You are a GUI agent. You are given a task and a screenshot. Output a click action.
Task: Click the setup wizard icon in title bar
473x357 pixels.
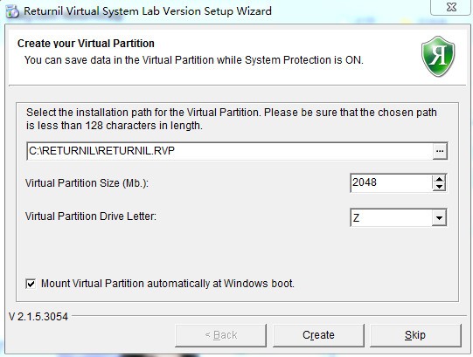click(12, 11)
